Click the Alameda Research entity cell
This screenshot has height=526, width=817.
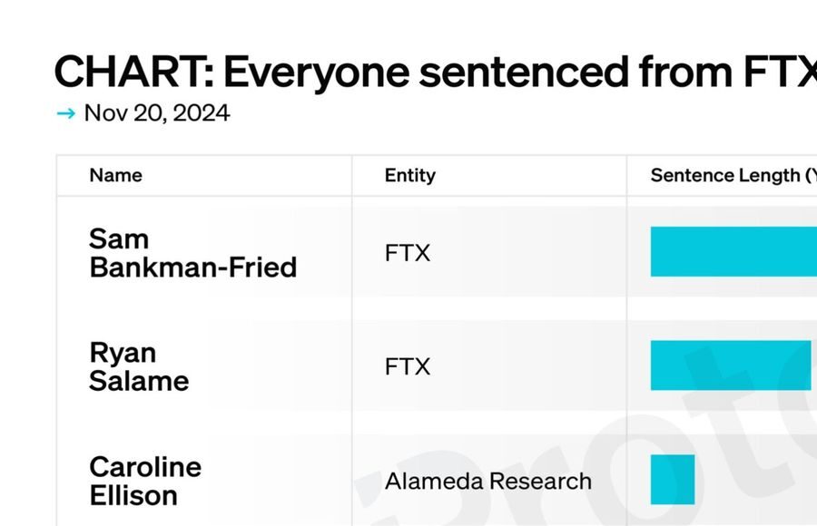click(488, 482)
